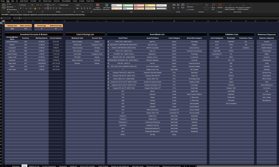Viewport: 279px width, 167px height.
Task: Open the Retirement Forecast sheet tab
Action: (x=153, y=166)
